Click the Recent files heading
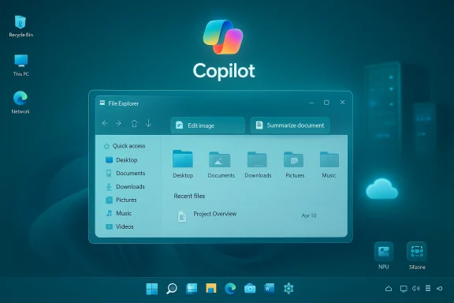Image resolution: width=454 pixels, height=303 pixels. click(x=189, y=196)
